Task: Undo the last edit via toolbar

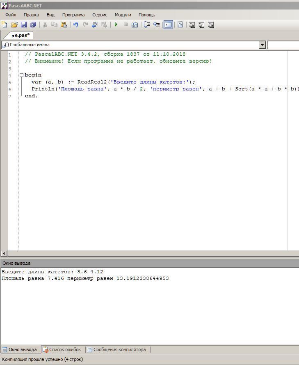Action: (x=75, y=25)
